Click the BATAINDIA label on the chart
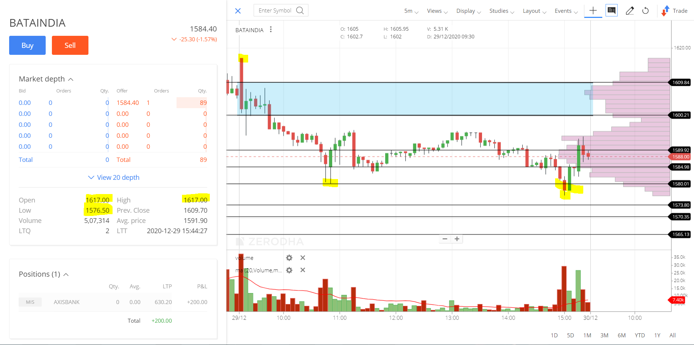This screenshot has width=694, height=345. click(x=249, y=30)
